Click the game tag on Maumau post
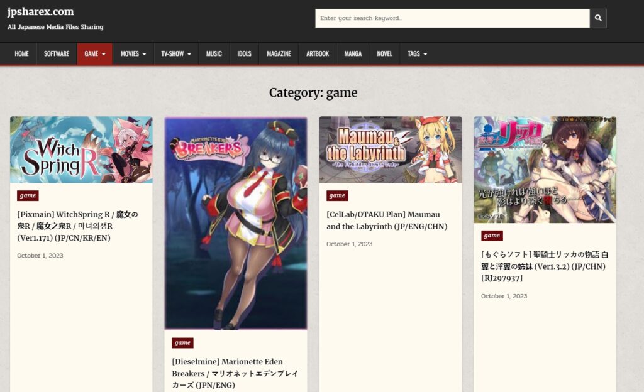This screenshot has width=644, height=392. [x=337, y=195]
